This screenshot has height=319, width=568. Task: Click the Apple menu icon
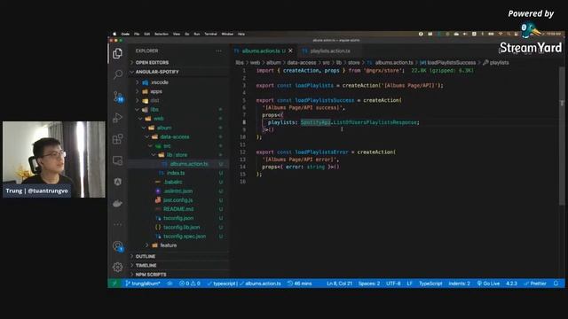[114, 34]
